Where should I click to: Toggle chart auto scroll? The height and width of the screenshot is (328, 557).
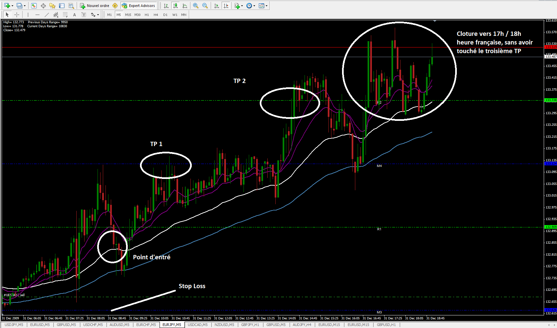pos(217,6)
